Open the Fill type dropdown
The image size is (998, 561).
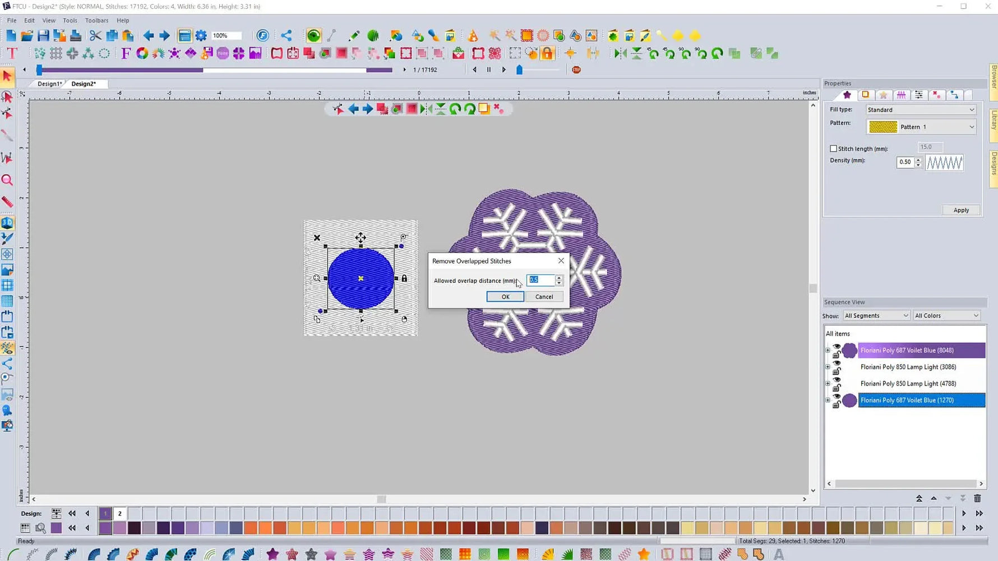click(x=972, y=109)
